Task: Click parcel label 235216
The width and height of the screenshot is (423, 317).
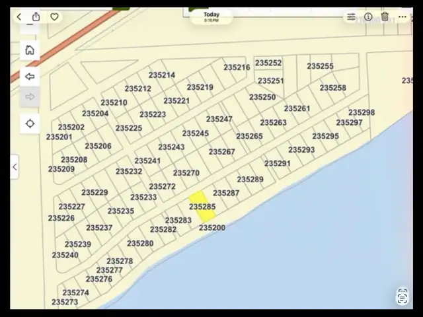Action: tap(237, 67)
